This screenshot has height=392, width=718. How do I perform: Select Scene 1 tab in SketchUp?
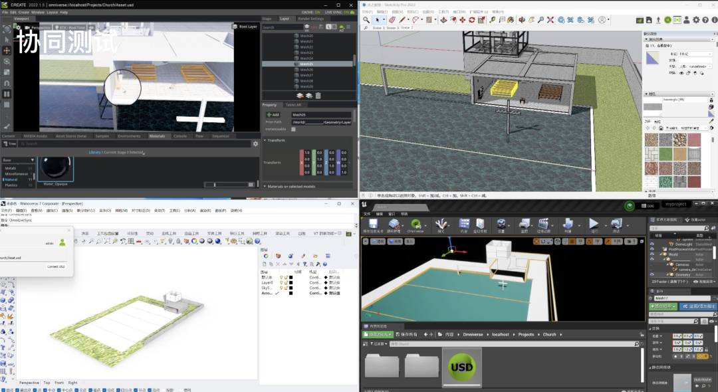pos(378,27)
